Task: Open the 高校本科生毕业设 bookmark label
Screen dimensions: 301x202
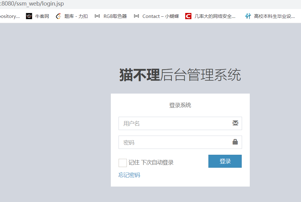Action: pos(274,16)
